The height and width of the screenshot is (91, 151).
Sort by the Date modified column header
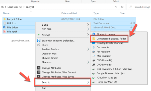(x=69, y=13)
